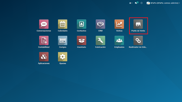
Task: Open the company selector dropdown
Action: 131,3
